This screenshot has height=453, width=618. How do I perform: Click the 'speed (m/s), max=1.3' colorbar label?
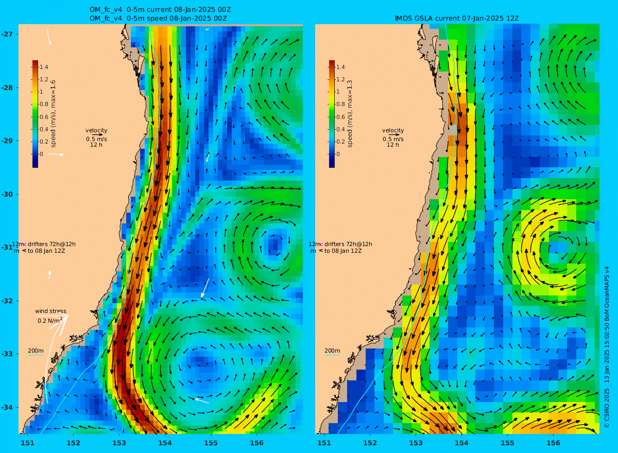pos(350,114)
